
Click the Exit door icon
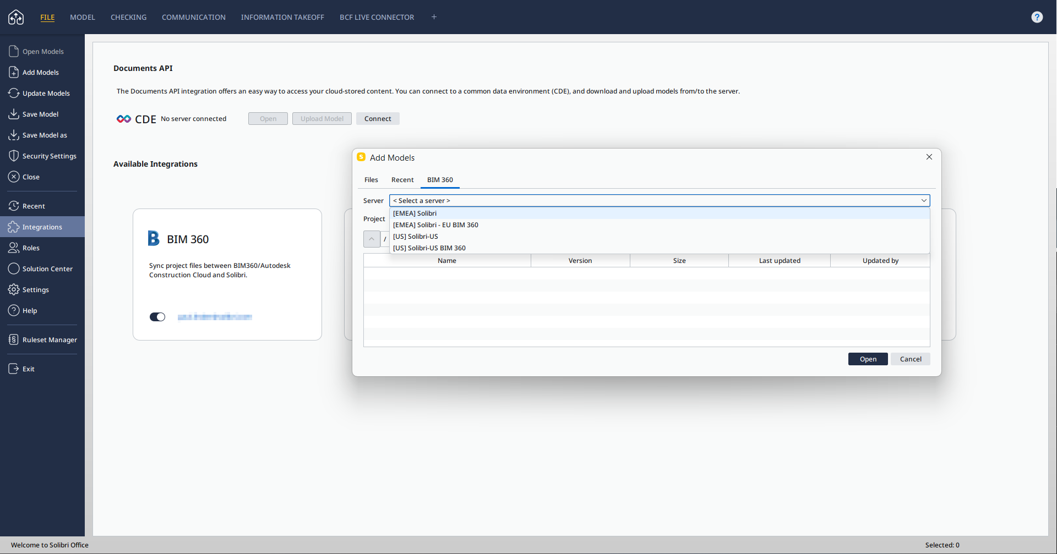click(x=14, y=369)
